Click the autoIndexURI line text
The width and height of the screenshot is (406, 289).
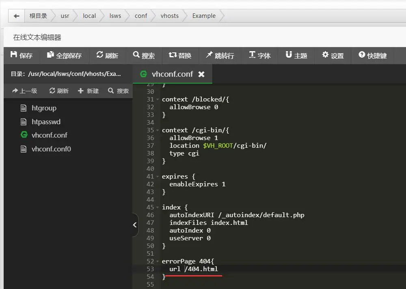[x=237, y=215]
